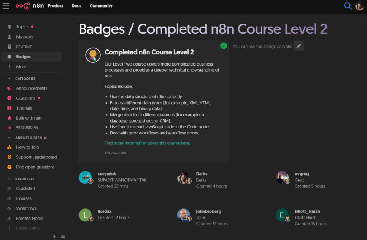The height and width of the screenshot is (240, 367).
Task: Click the Topics layers icon in sidebar
Action: [x=9, y=27]
